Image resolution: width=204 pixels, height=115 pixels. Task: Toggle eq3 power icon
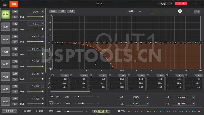91,75
